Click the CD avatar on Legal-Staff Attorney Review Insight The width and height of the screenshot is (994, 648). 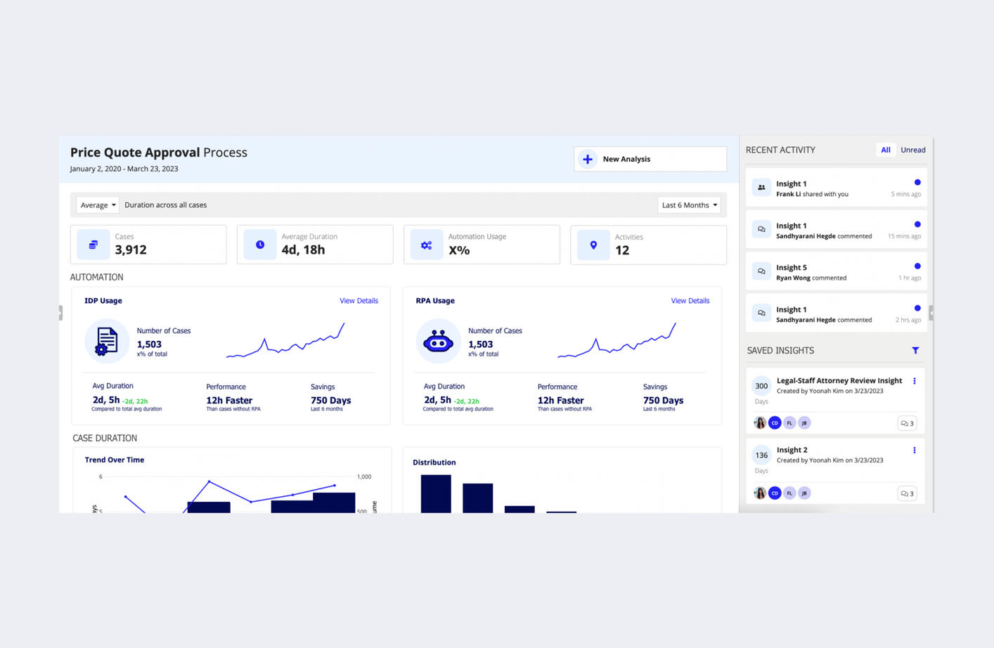pos(775,422)
